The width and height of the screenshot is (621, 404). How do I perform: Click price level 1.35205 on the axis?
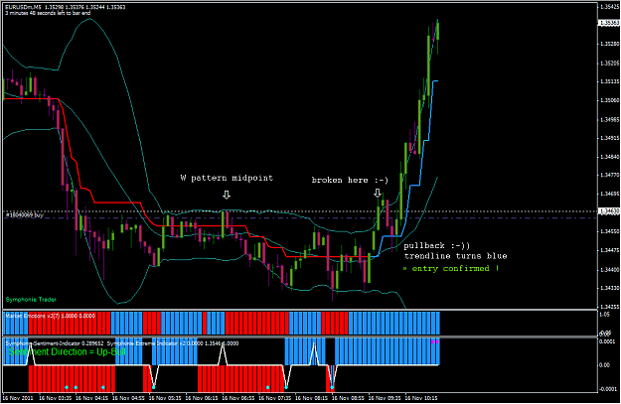(609, 63)
